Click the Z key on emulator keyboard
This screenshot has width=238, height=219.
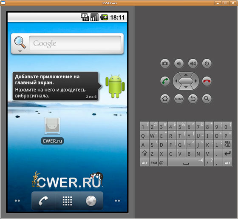click(154, 153)
